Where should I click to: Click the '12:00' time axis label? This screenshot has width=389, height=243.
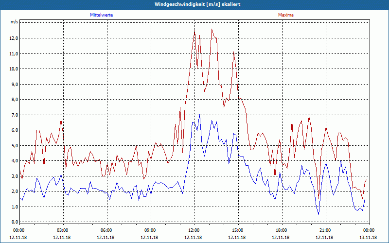(194, 230)
